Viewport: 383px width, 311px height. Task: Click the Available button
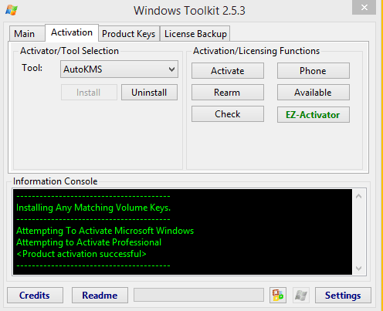click(x=314, y=93)
